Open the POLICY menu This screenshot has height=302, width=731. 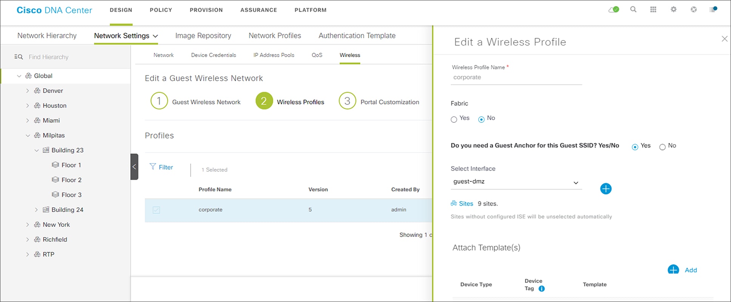(x=161, y=10)
